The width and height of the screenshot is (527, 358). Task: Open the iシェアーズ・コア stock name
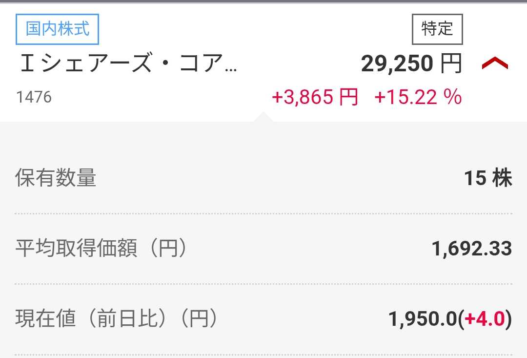coord(128,64)
